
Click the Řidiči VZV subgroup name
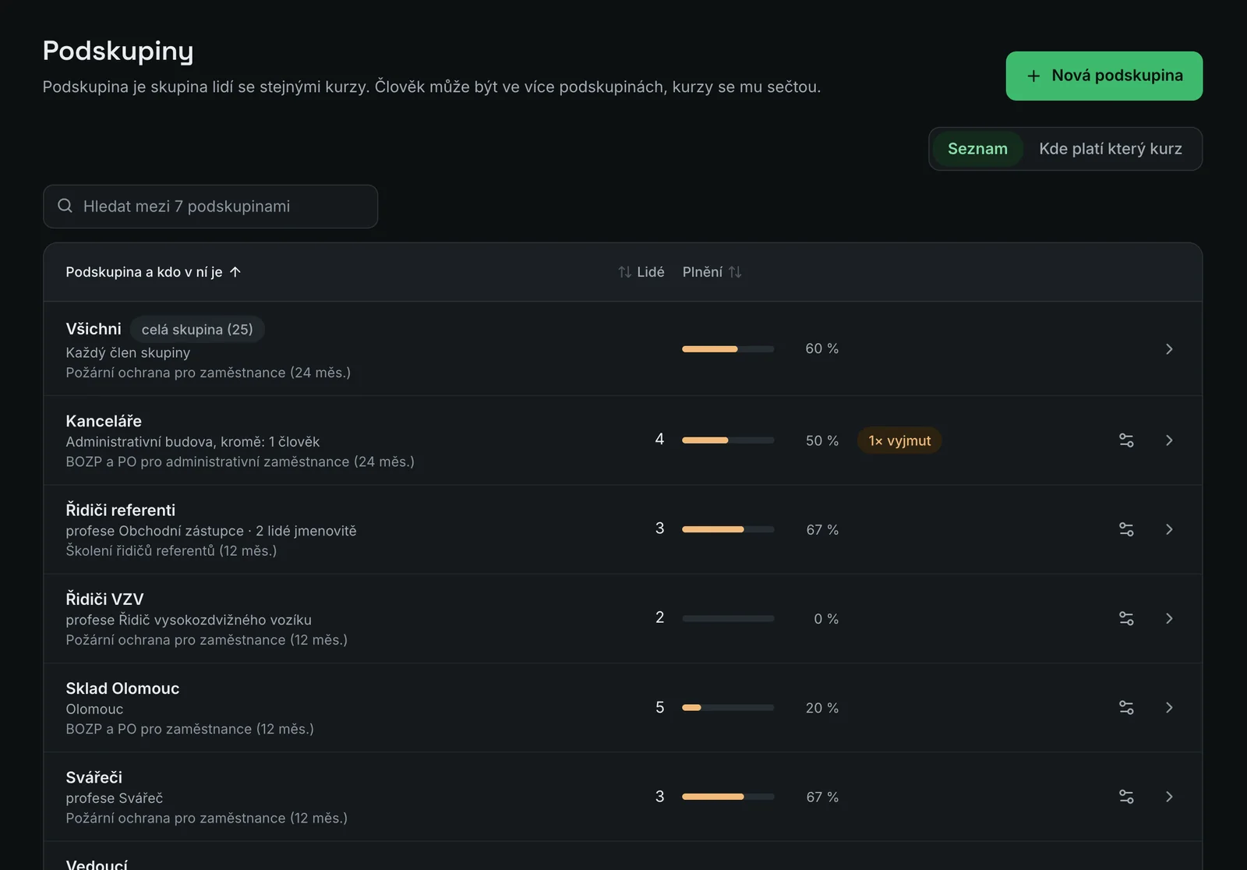coord(104,599)
